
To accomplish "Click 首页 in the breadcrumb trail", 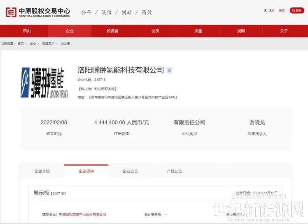I will (x=21, y=43).
